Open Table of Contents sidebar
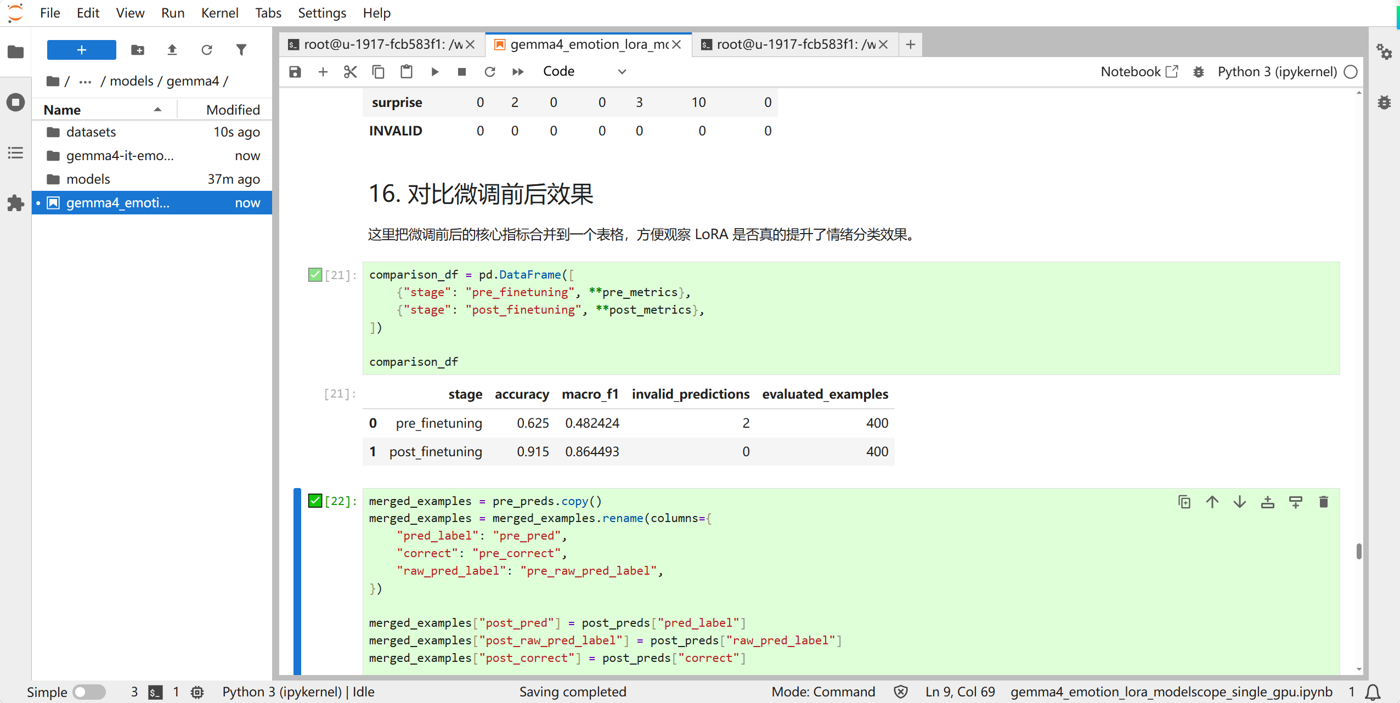The image size is (1400, 703). click(15, 152)
